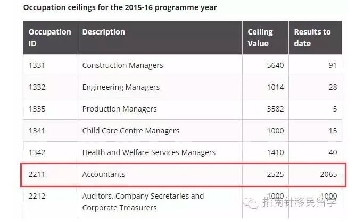Click Auditors, Company Secretaries description

coord(143,196)
